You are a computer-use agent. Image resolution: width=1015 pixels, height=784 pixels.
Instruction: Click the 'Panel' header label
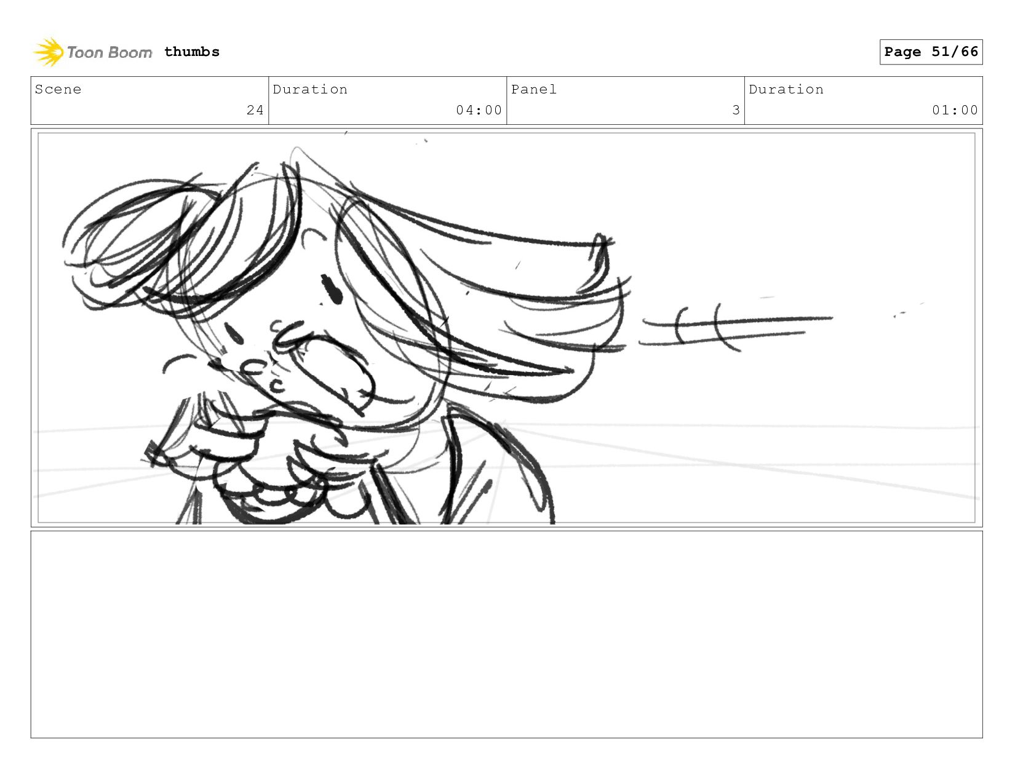click(x=534, y=90)
